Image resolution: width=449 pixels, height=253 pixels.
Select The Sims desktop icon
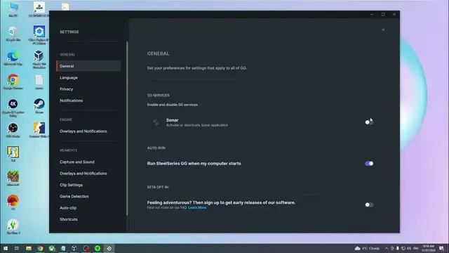pos(13,226)
